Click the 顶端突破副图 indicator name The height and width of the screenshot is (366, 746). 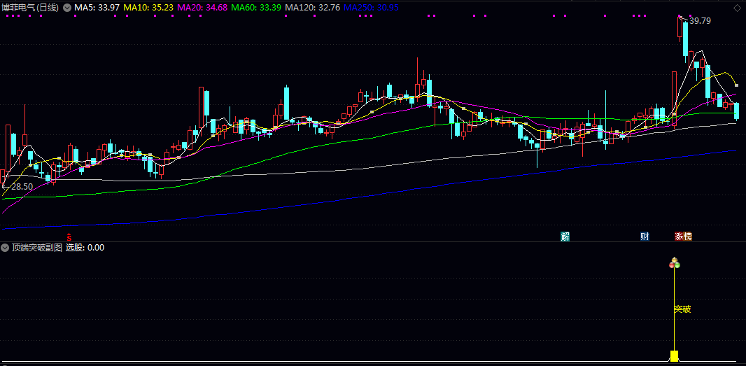(x=36, y=248)
